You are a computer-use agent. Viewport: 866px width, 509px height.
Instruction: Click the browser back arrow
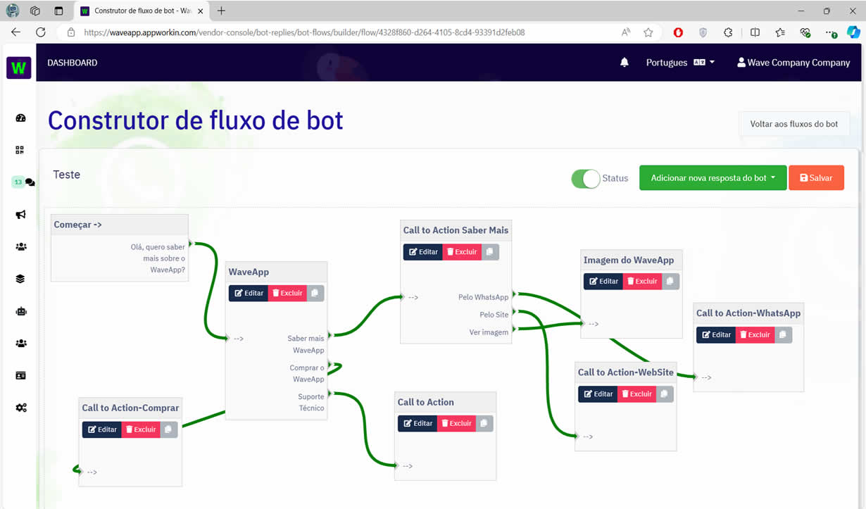pyautogui.click(x=15, y=32)
